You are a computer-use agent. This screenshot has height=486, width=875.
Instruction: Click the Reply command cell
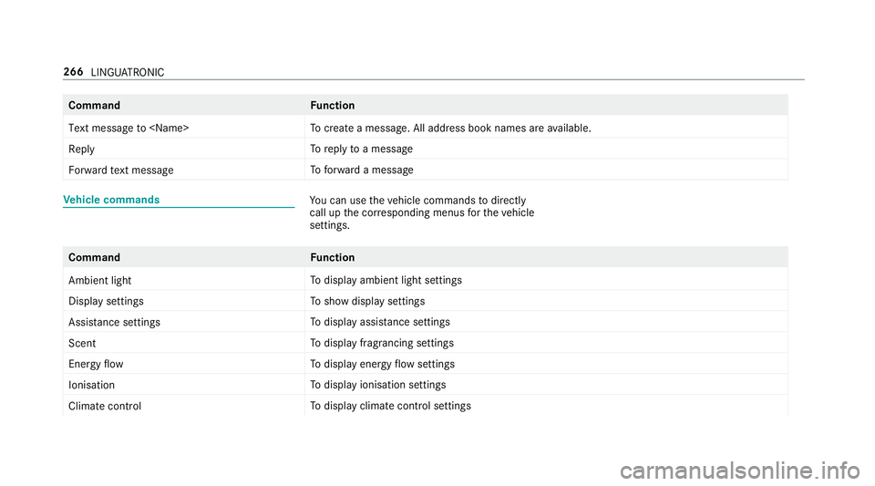(x=81, y=149)
